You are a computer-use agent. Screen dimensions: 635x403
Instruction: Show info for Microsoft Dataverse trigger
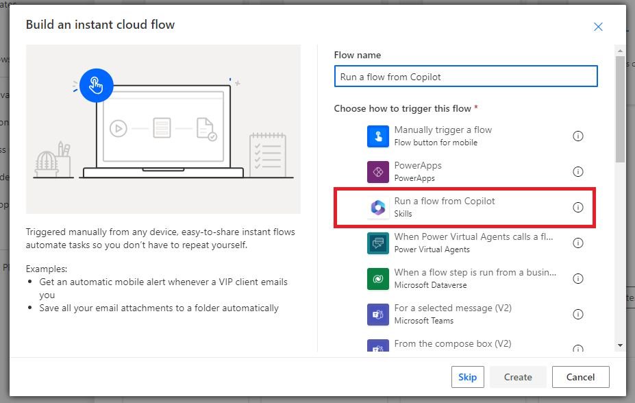[x=578, y=279]
